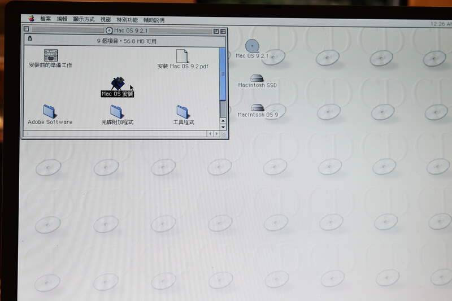Open the 視窗 menu
Screen dimensions: 452x301
click(x=106, y=20)
